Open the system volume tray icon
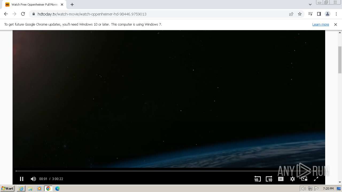The height and width of the screenshot is (192, 342). point(304,189)
